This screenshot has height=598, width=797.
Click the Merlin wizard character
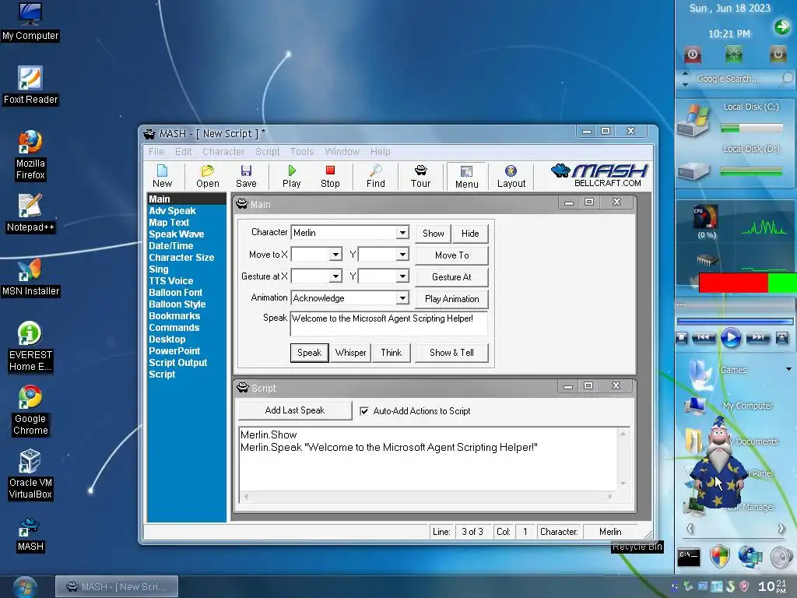click(717, 463)
